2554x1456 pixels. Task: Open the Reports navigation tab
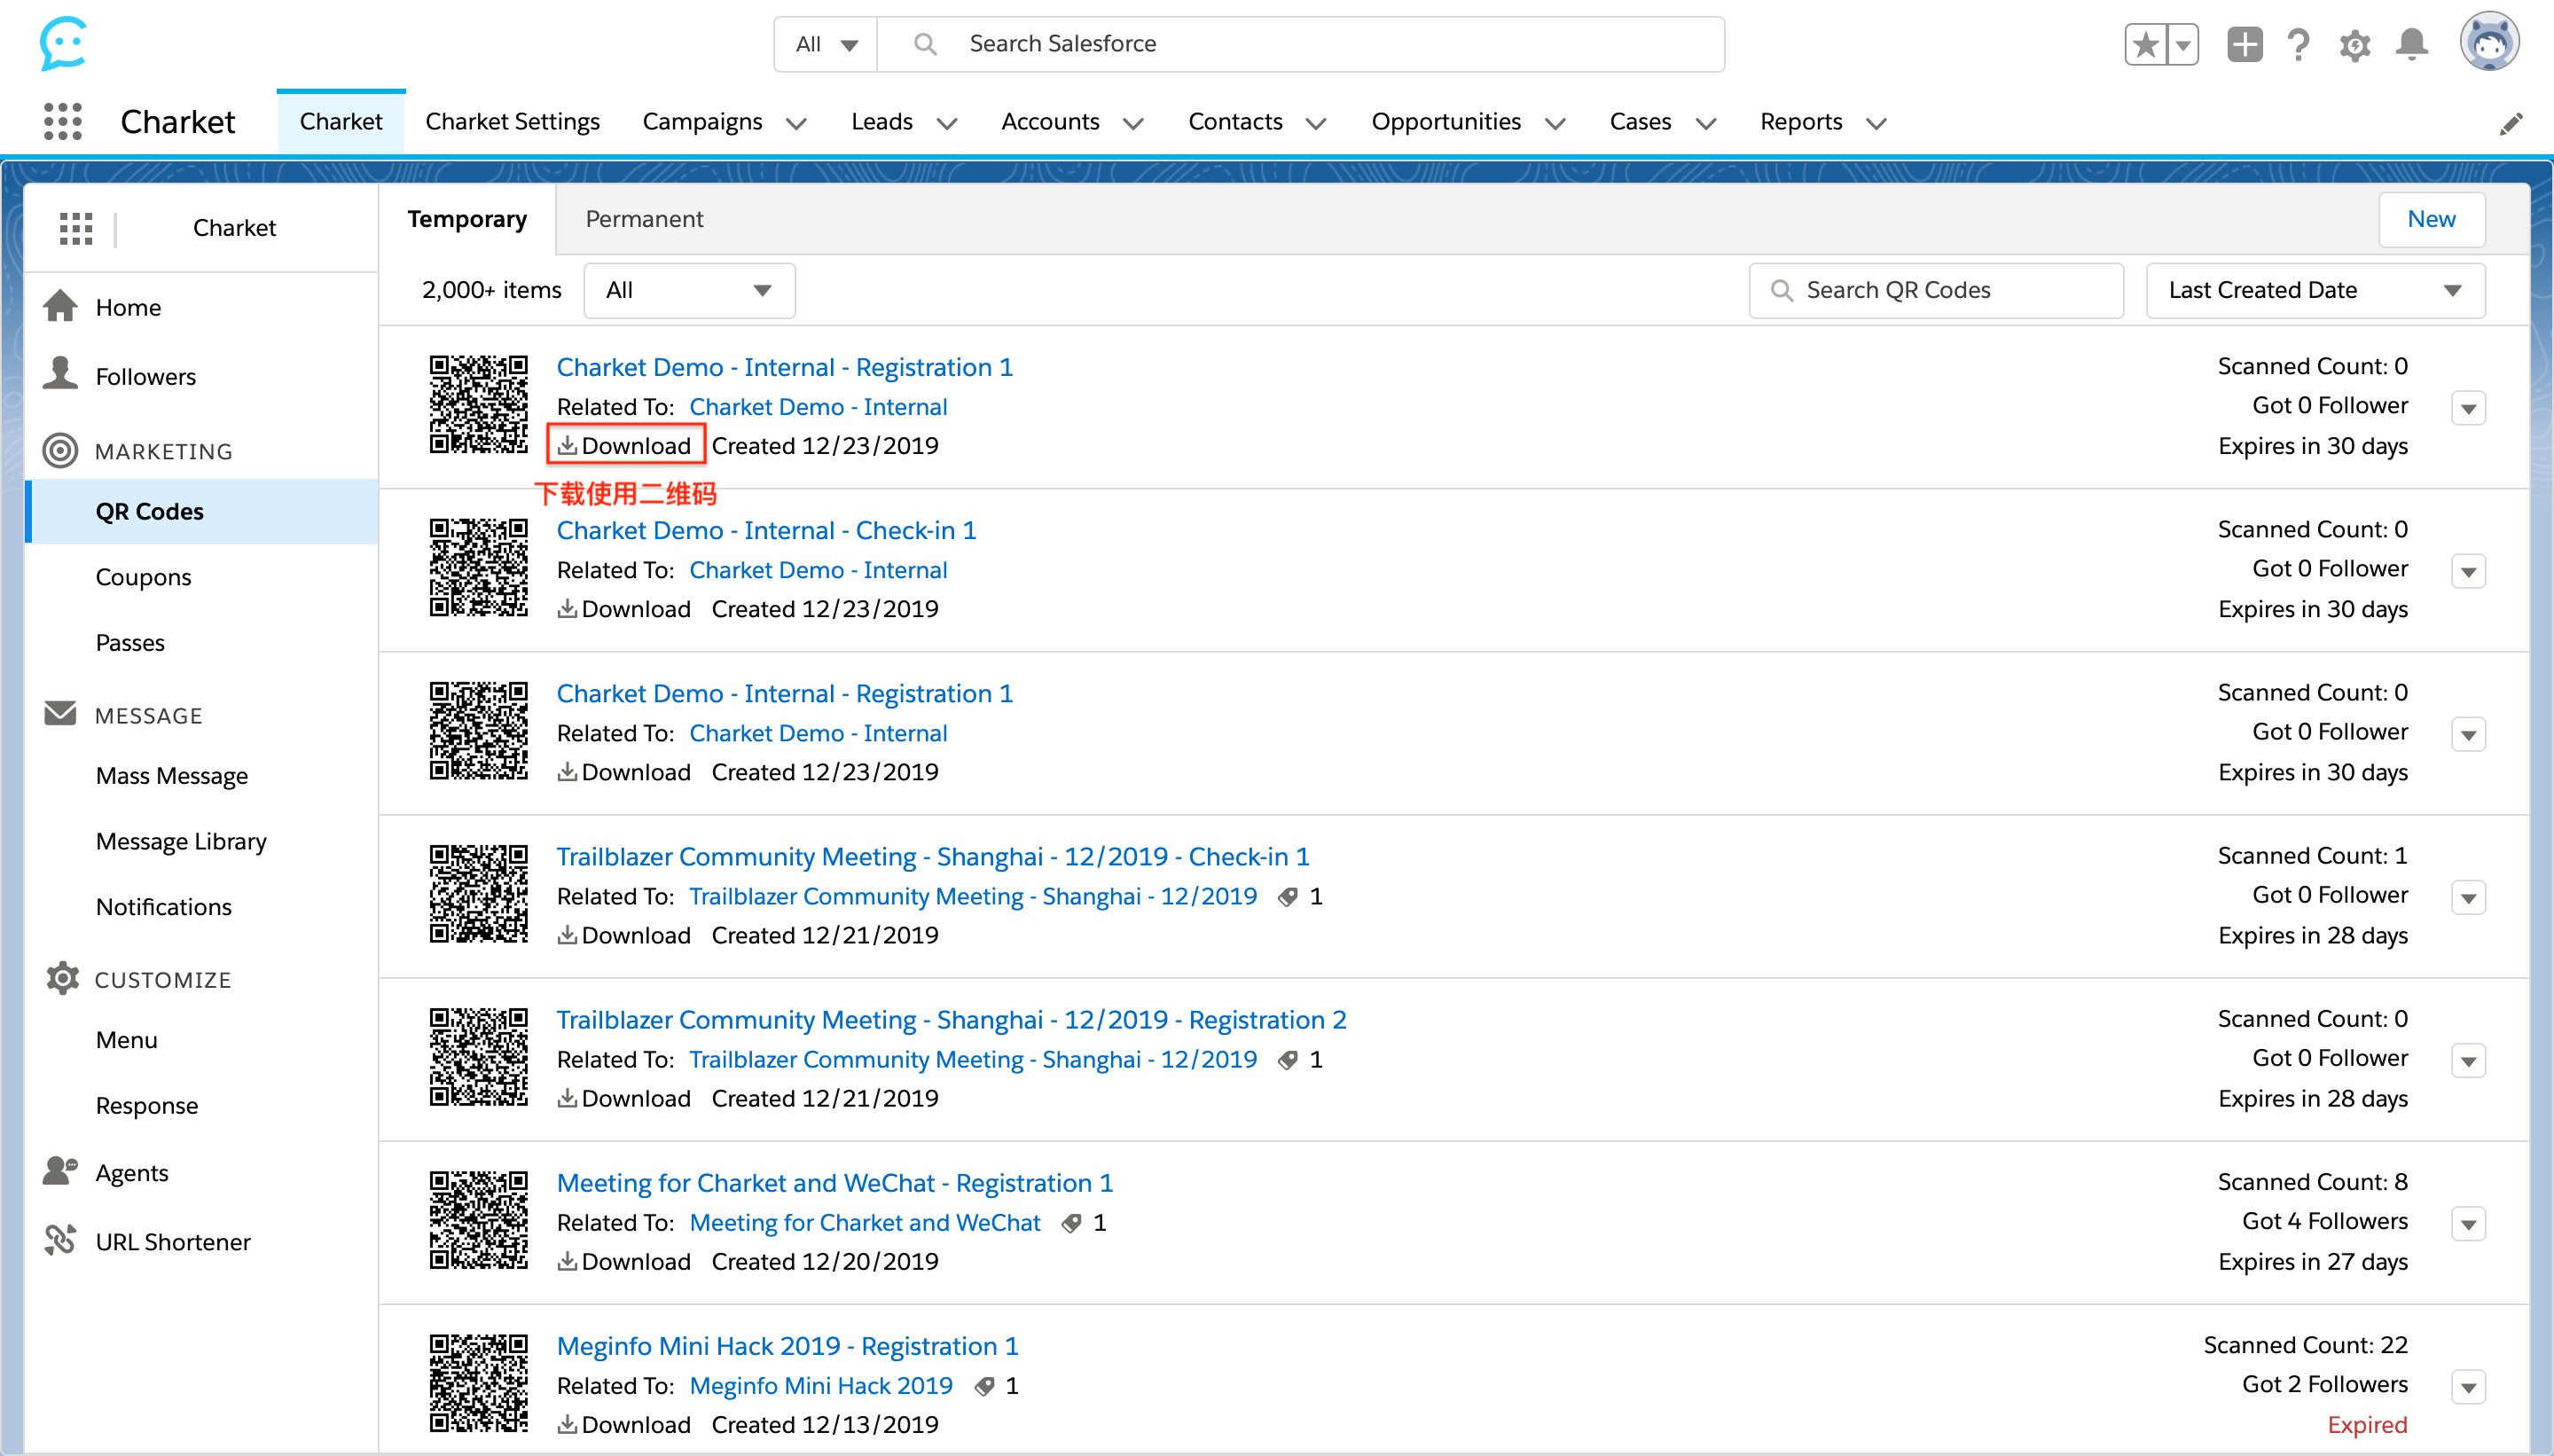1801,121
